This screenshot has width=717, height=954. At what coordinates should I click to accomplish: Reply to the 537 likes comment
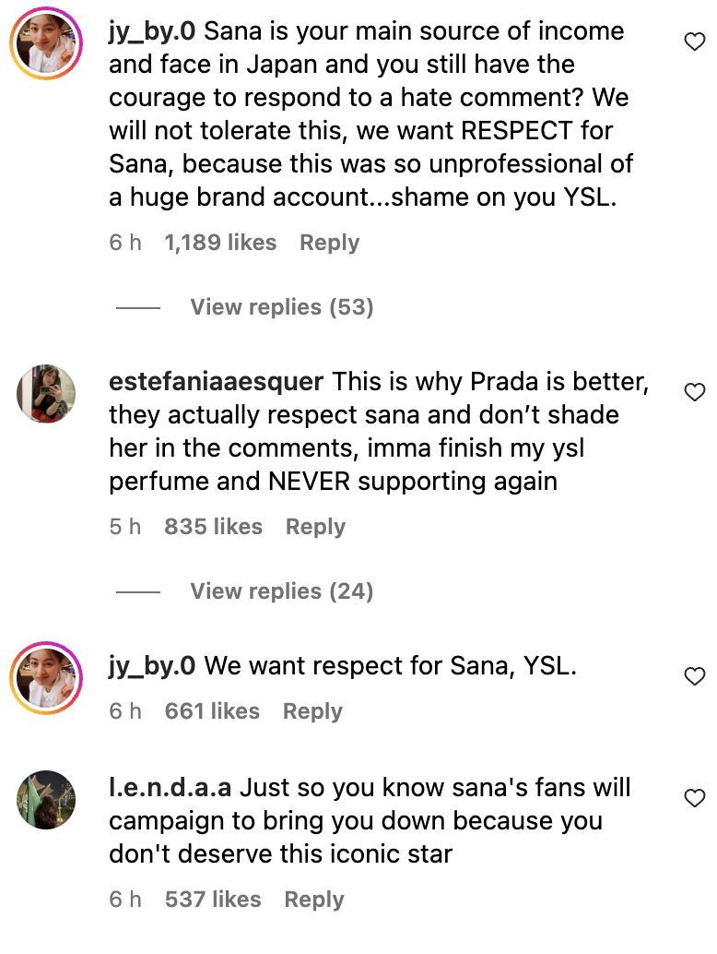(x=313, y=900)
